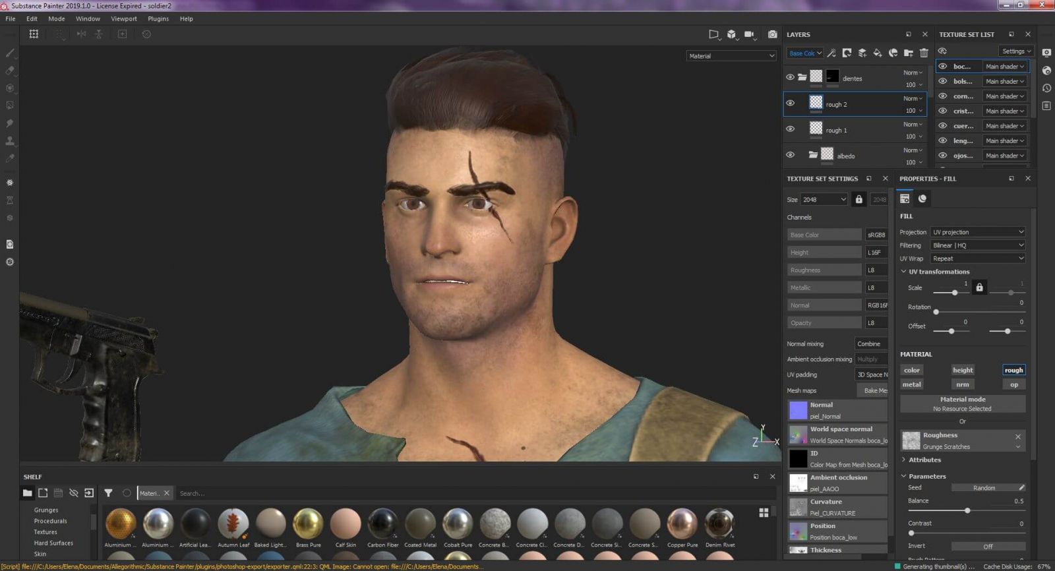The height and width of the screenshot is (571, 1055).
Task: Toggle the height channel in Material
Action: pyautogui.click(x=963, y=370)
